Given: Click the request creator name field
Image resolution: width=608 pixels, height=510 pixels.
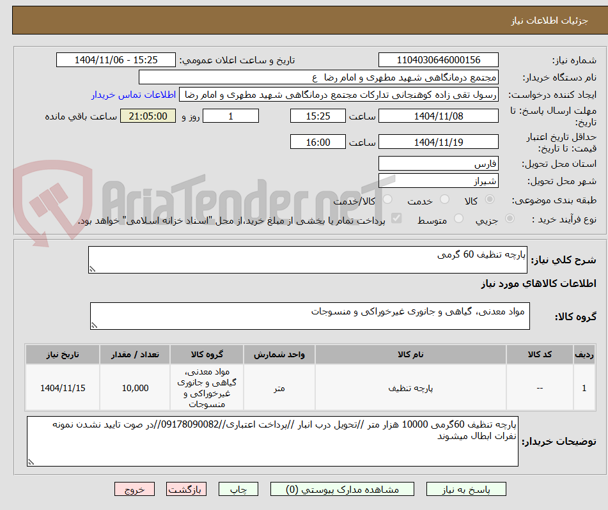Looking at the screenshot, I should pyautogui.click(x=338, y=95).
